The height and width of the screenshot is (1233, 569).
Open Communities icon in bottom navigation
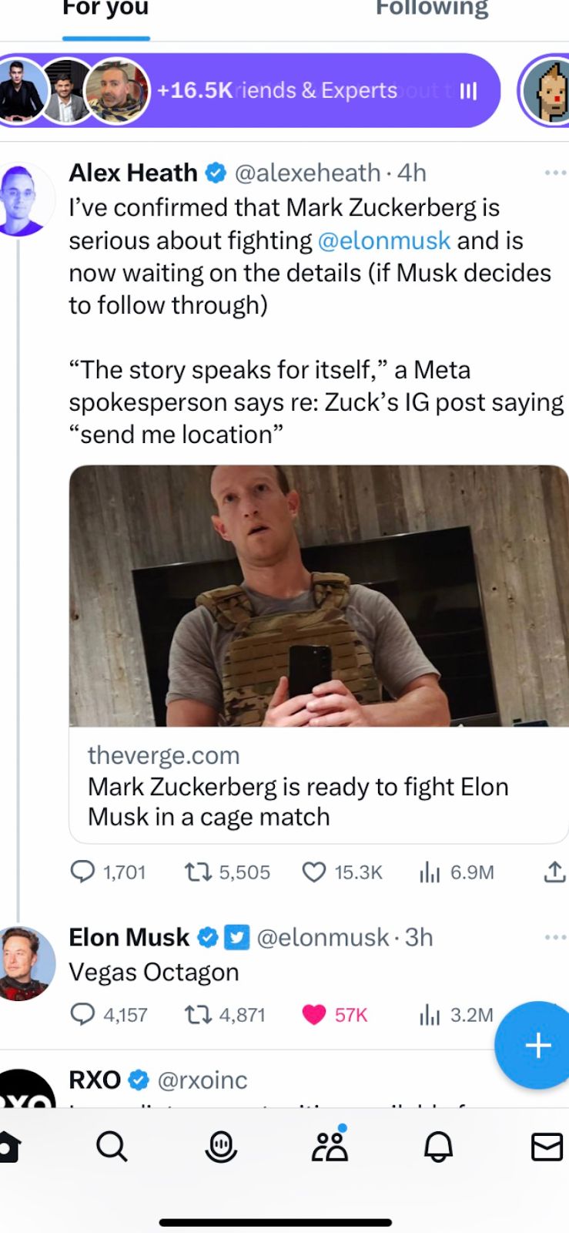pyautogui.click(x=330, y=1146)
